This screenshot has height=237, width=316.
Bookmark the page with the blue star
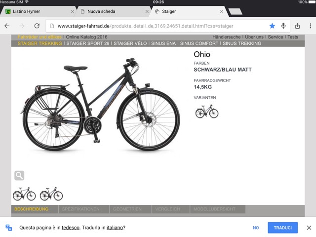pyautogui.click(x=272, y=26)
